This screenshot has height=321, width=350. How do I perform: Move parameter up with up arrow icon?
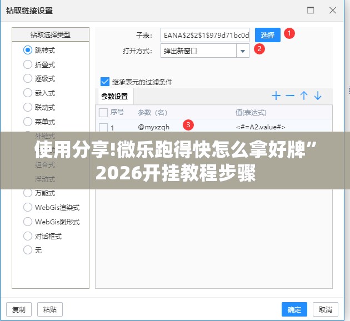[304, 96]
